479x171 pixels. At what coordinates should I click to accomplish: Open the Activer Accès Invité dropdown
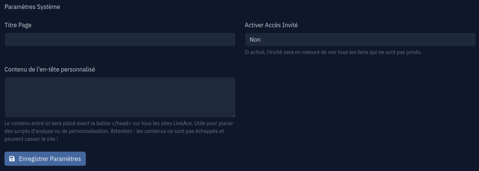(360, 39)
